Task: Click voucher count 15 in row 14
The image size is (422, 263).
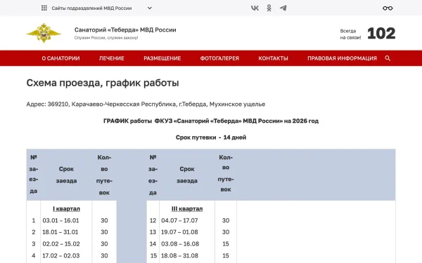Action: tap(226, 244)
